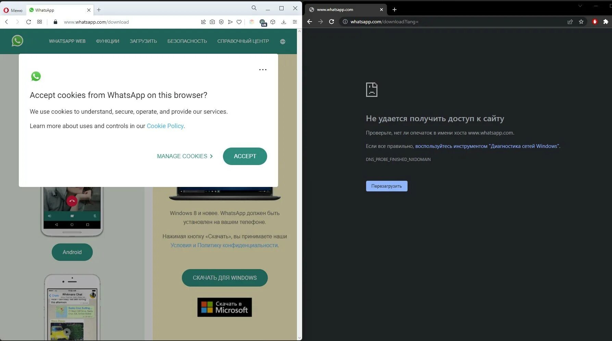
Task: Close the WhatsApp tab in Opera
Action: tap(89, 10)
